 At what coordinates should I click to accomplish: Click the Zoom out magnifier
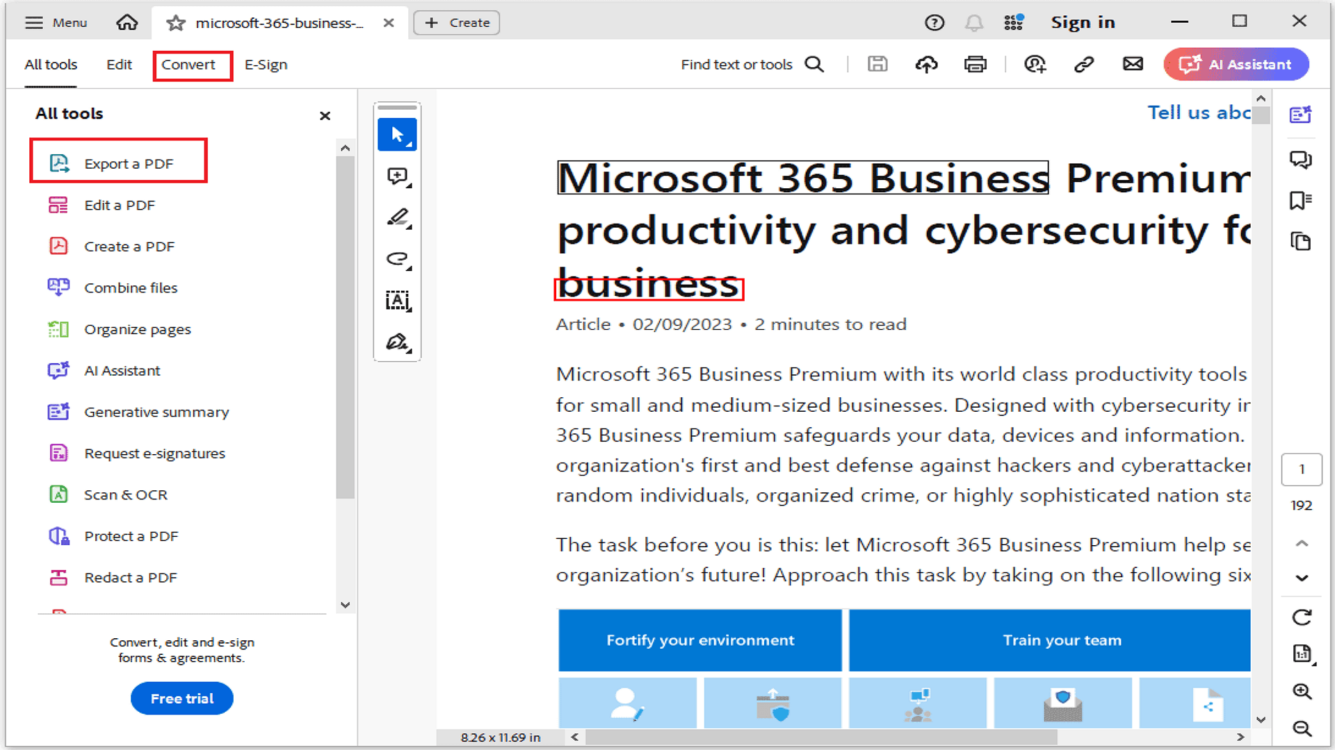[1302, 728]
